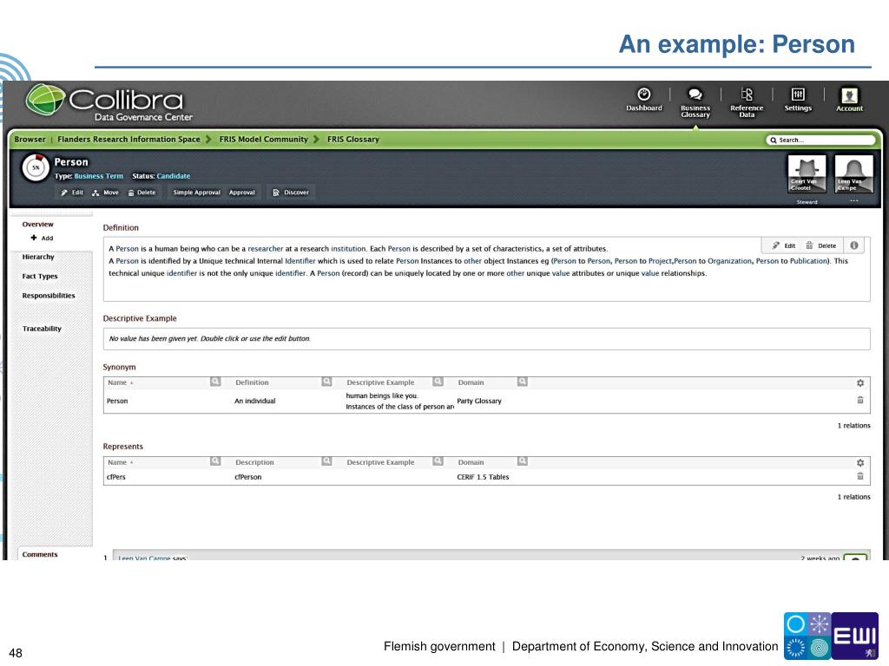Image resolution: width=889 pixels, height=666 pixels.
Task: Click the CERIF 1.5 Tables domain cell
Action: [x=483, y=477]
